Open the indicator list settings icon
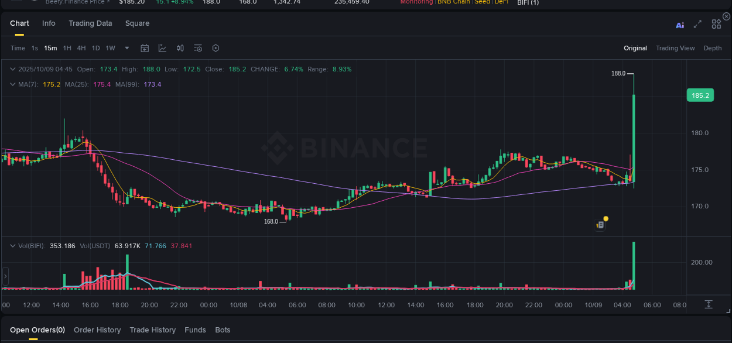This screenshot has width=732, height=343. pos(197,48)
